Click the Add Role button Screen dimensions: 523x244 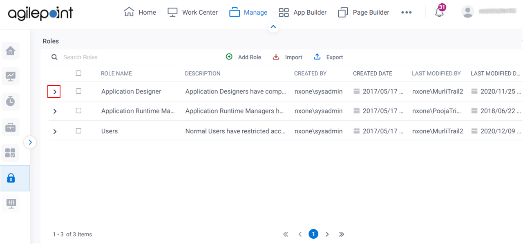click(x=244, y=57)
